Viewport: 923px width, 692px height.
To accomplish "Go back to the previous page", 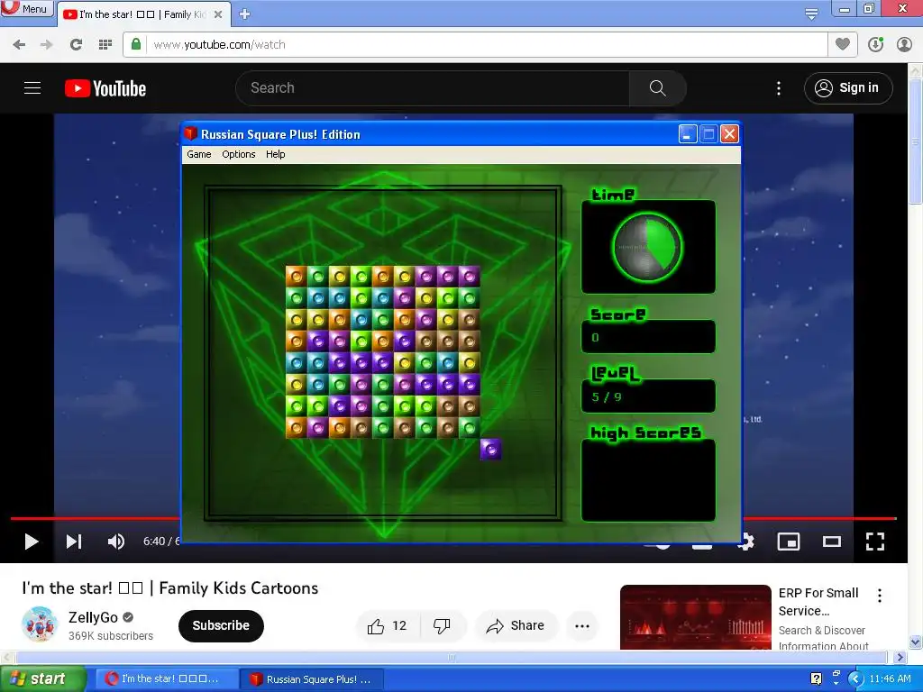I will pos(19,45).
